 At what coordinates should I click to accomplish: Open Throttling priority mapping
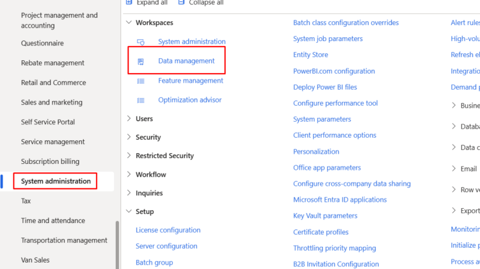(335, 248)
